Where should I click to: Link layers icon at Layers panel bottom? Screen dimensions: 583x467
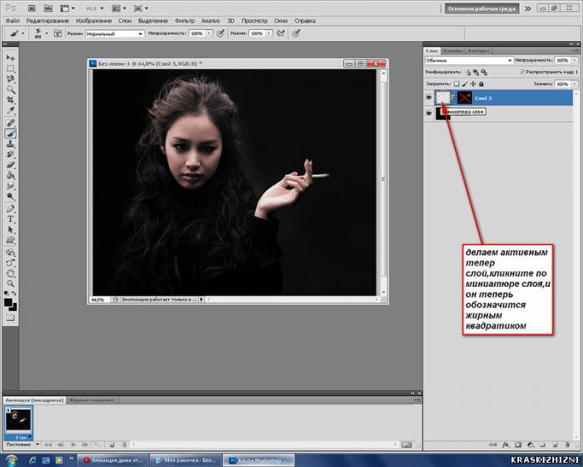[x=493, y=444]
